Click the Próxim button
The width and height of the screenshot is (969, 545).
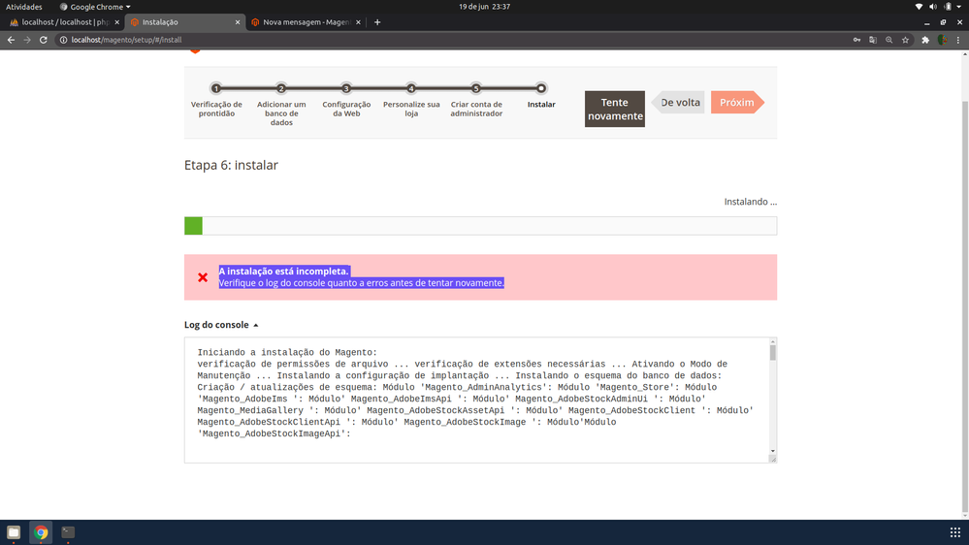pyautogui.click(x=737, y=103)
